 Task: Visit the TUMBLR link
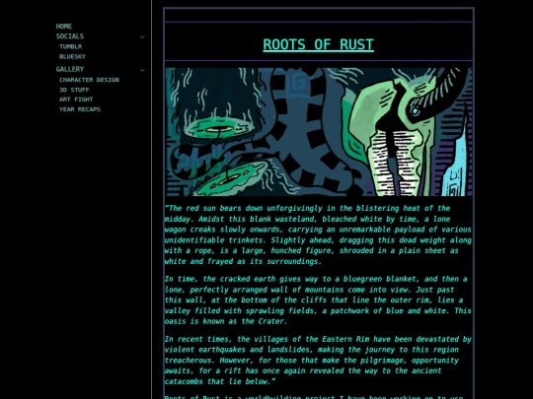coord(70,46)
